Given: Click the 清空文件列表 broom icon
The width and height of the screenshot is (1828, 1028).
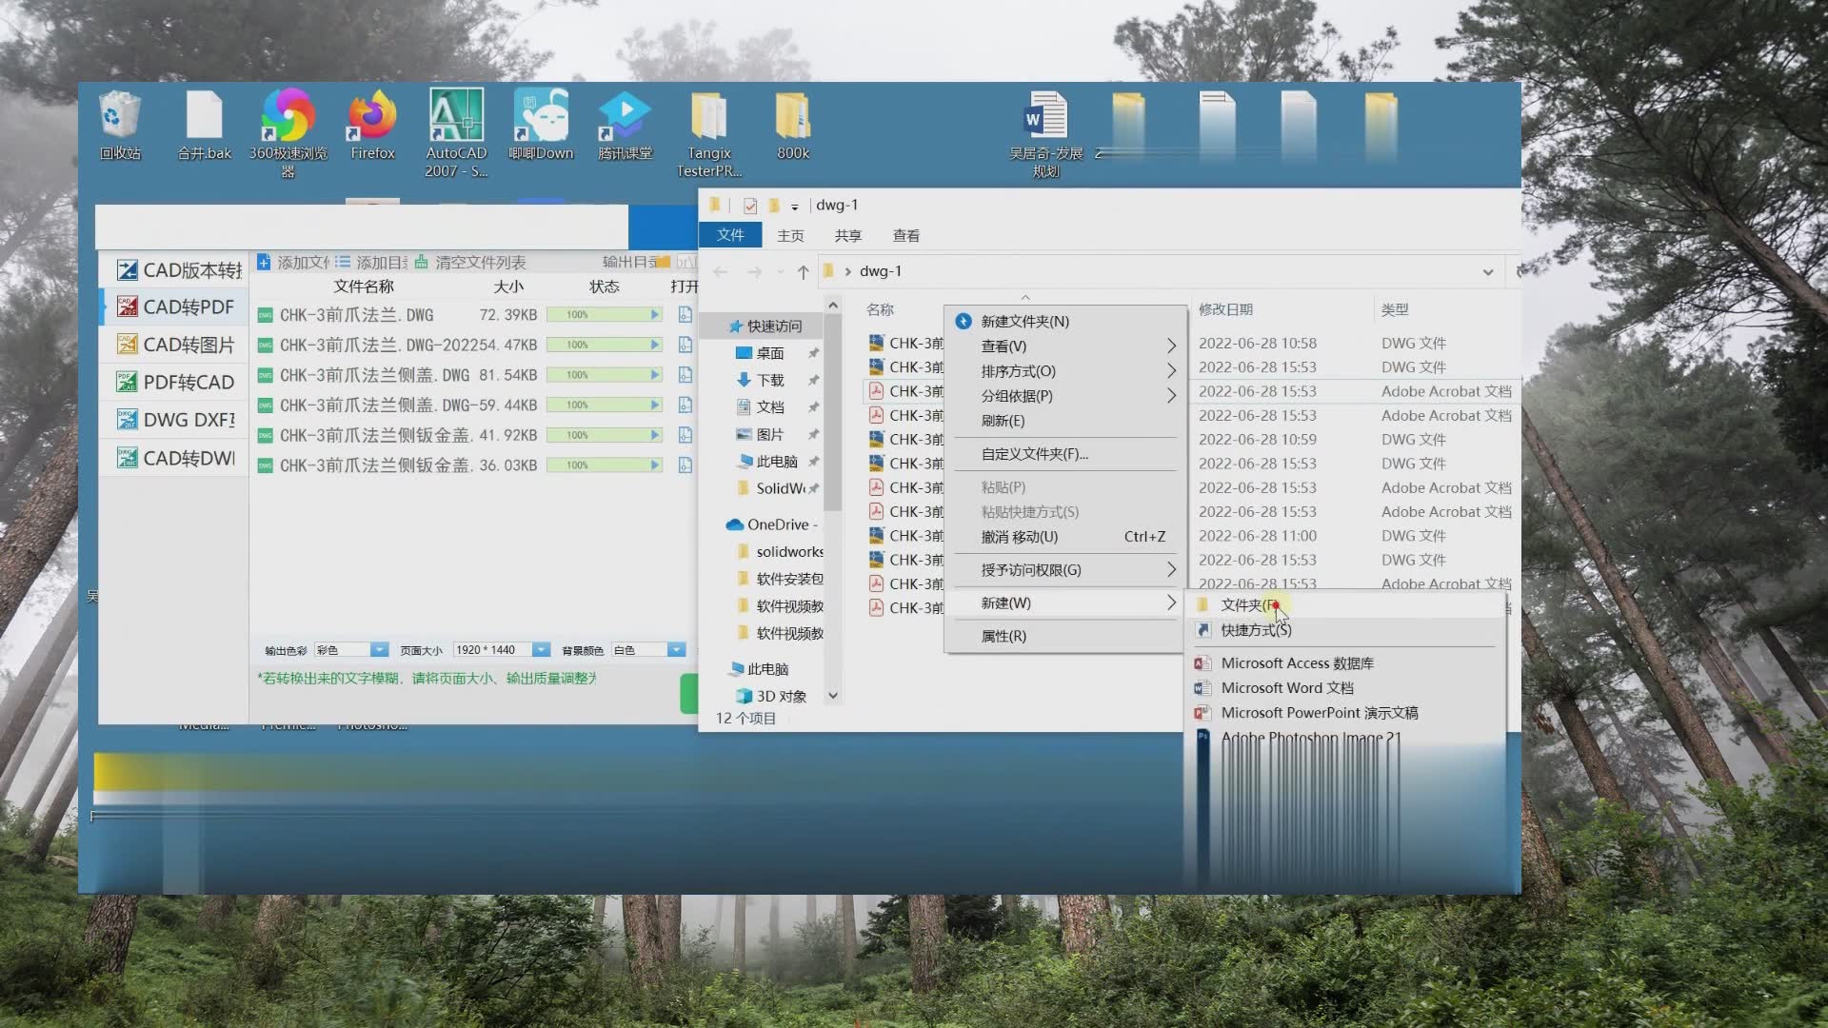Looking at the screenshot, I should (421, 262).
